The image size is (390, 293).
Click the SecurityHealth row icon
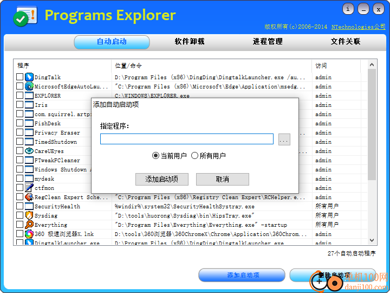29,206
